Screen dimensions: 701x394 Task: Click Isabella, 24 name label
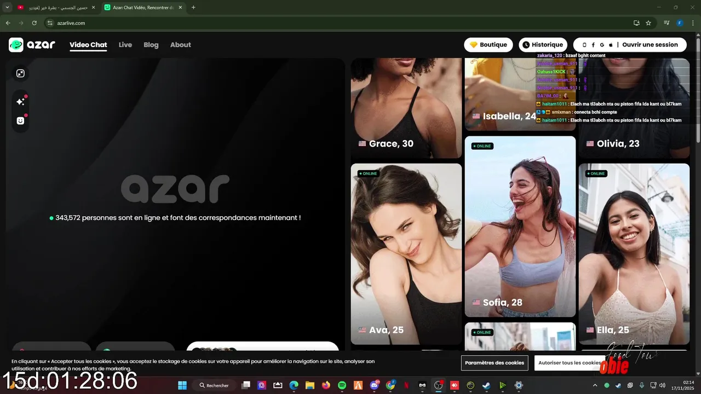tap(509, 116)
